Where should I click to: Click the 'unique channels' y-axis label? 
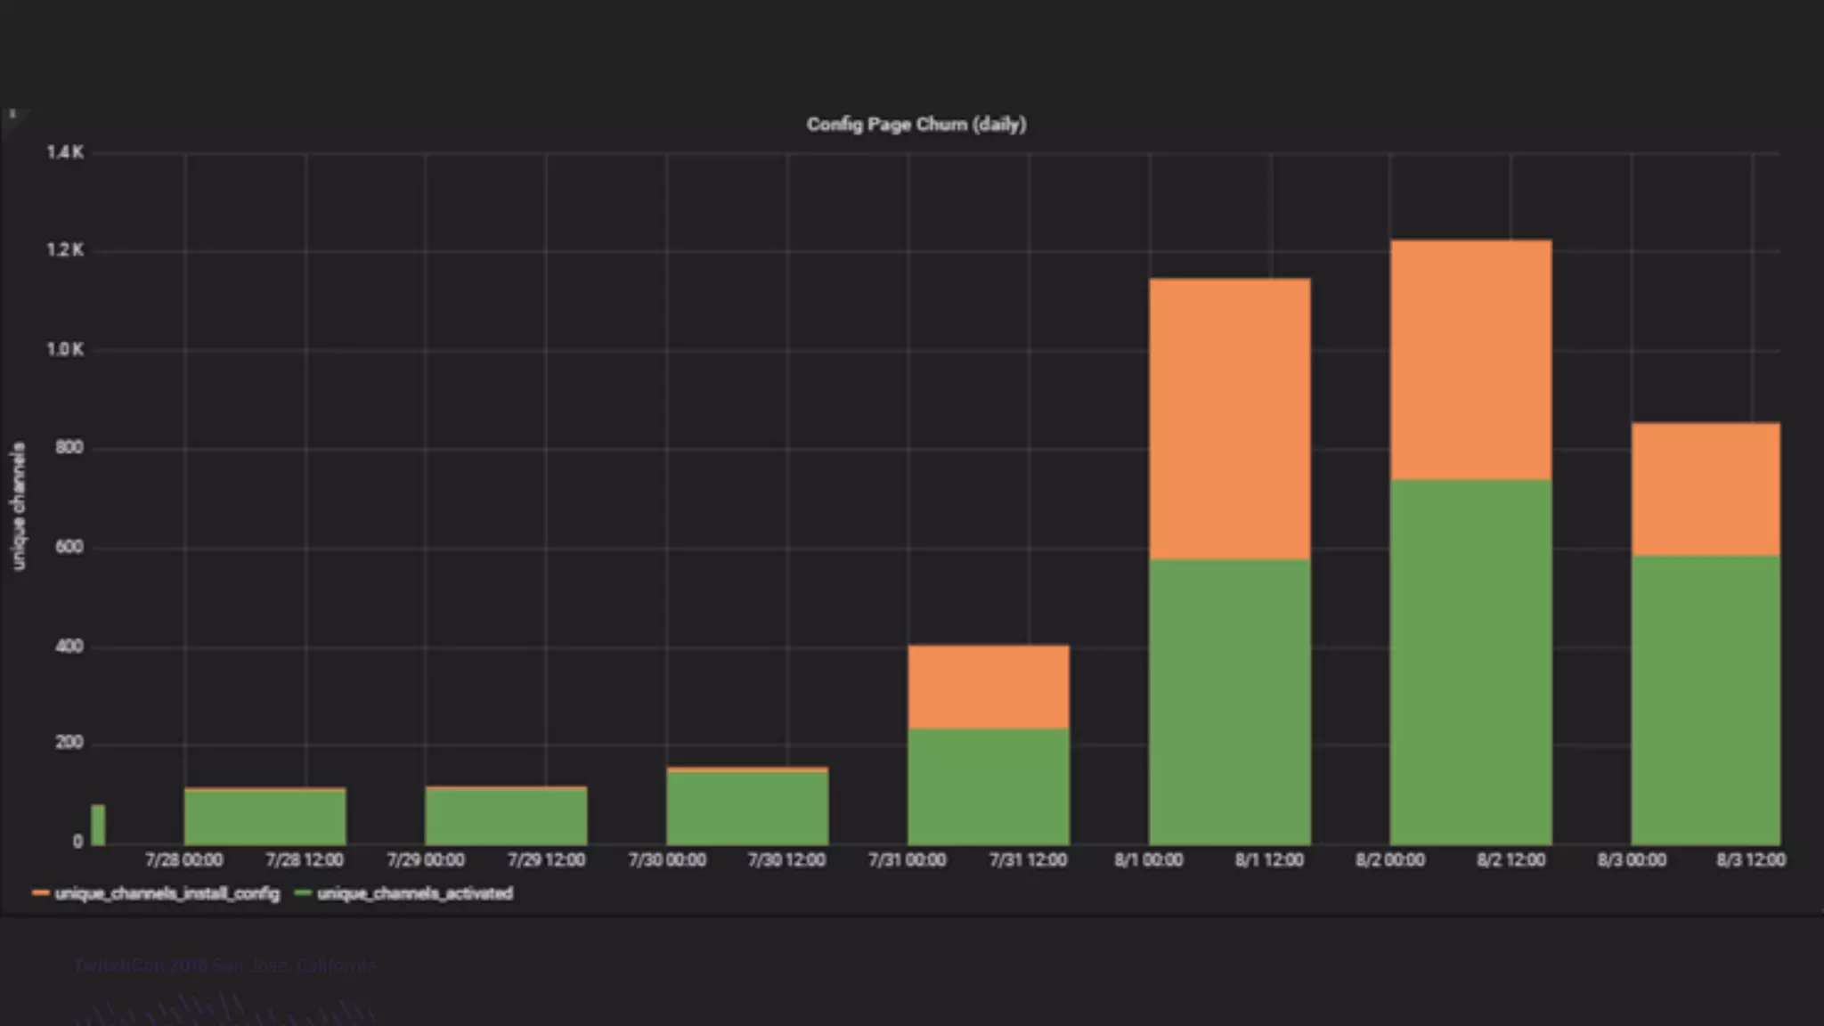(x=18, y=506)
